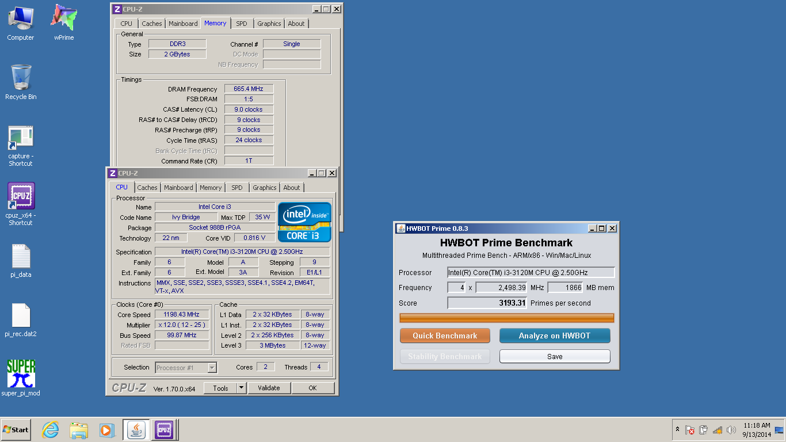
Task: Click the CAS# Latency value 9.0 clocks
Action: click(249, 109)
